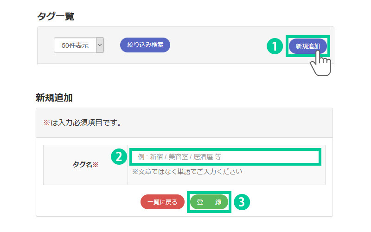Click the red 一覧に戻る button
Screen dimensions: 371x232
[x=162, y=202]
